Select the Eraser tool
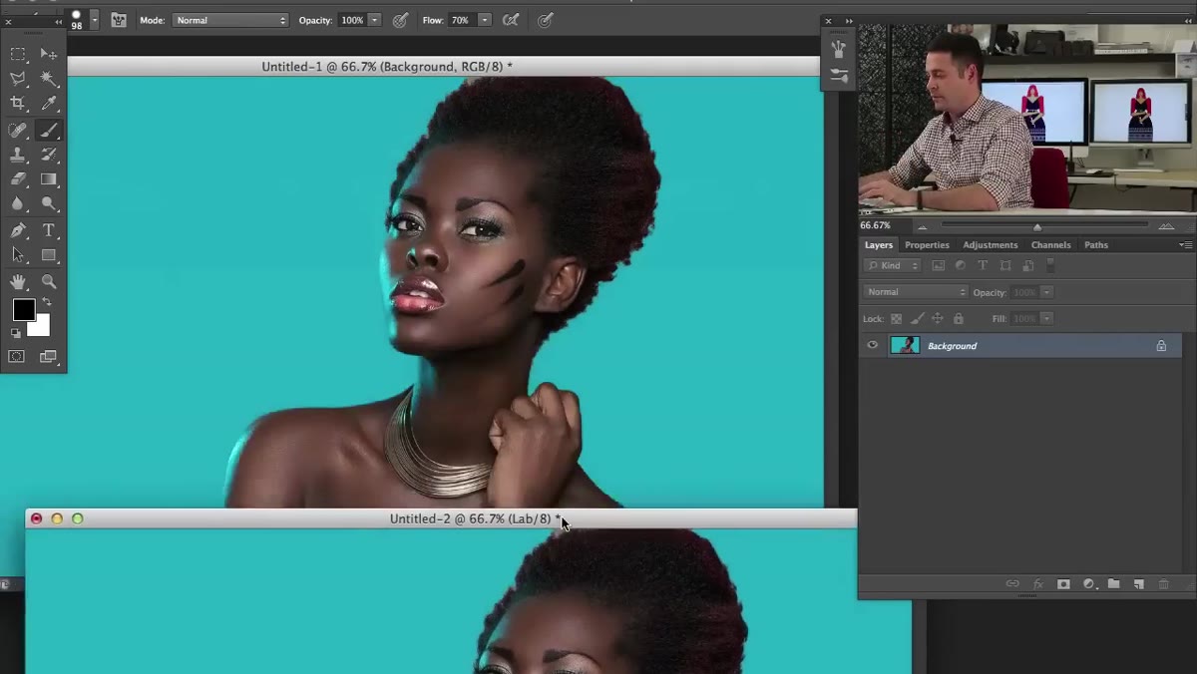This screenshot has width=1197, height=674. click(x=18, y=179)
